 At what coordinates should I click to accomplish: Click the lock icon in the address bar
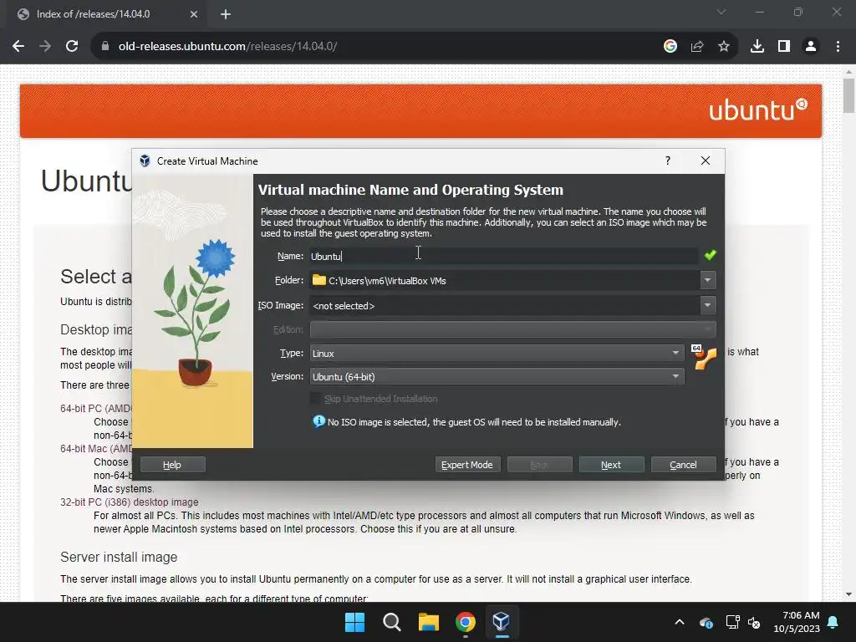[104, 47]
